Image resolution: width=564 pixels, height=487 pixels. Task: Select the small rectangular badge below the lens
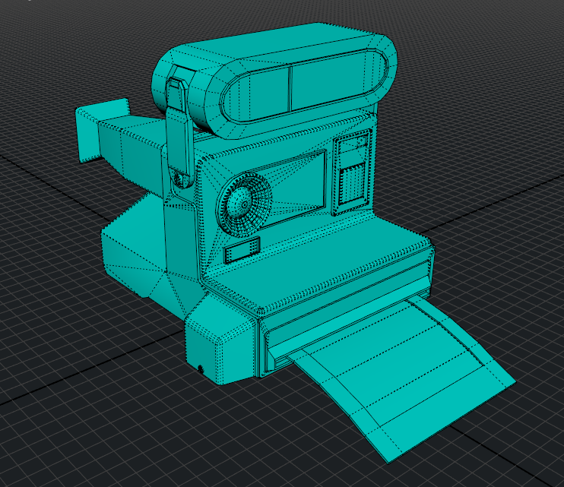click(242, 250)
